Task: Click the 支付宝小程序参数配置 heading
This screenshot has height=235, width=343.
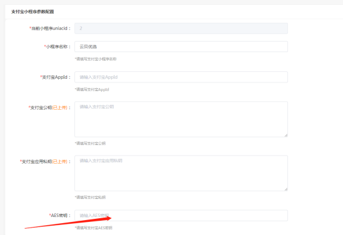Action: (x=33, y=12)
